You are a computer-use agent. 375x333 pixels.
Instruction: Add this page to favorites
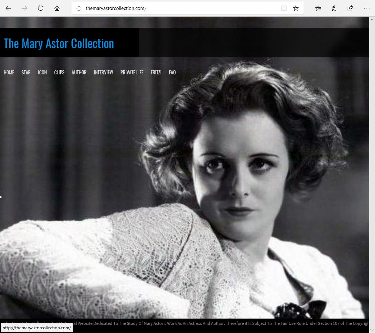[296, 9]
